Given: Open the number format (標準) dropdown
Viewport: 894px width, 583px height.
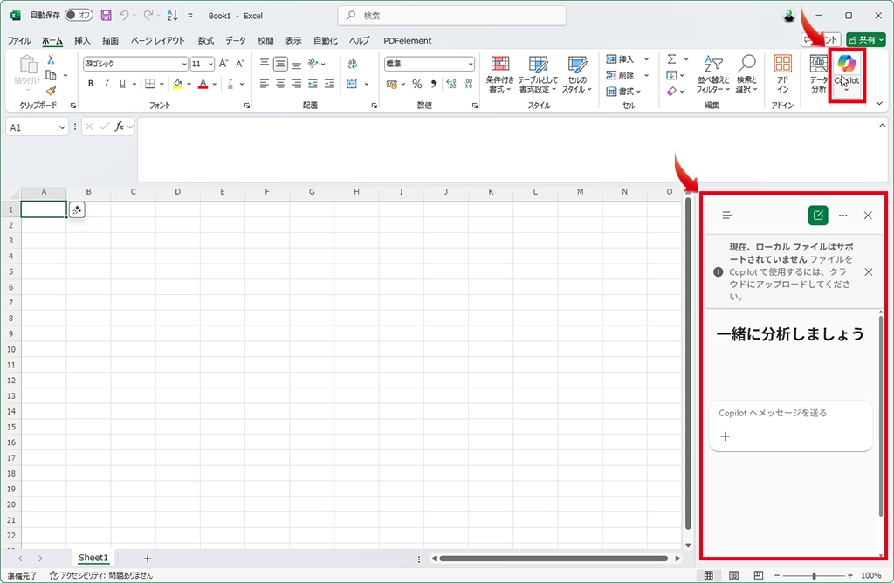Looking at the screenshot, I should click(471, 64).
